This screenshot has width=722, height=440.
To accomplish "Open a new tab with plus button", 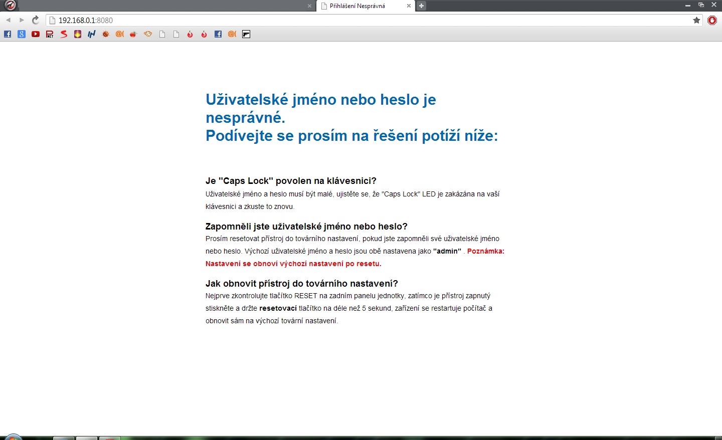I will pos(422,6).
